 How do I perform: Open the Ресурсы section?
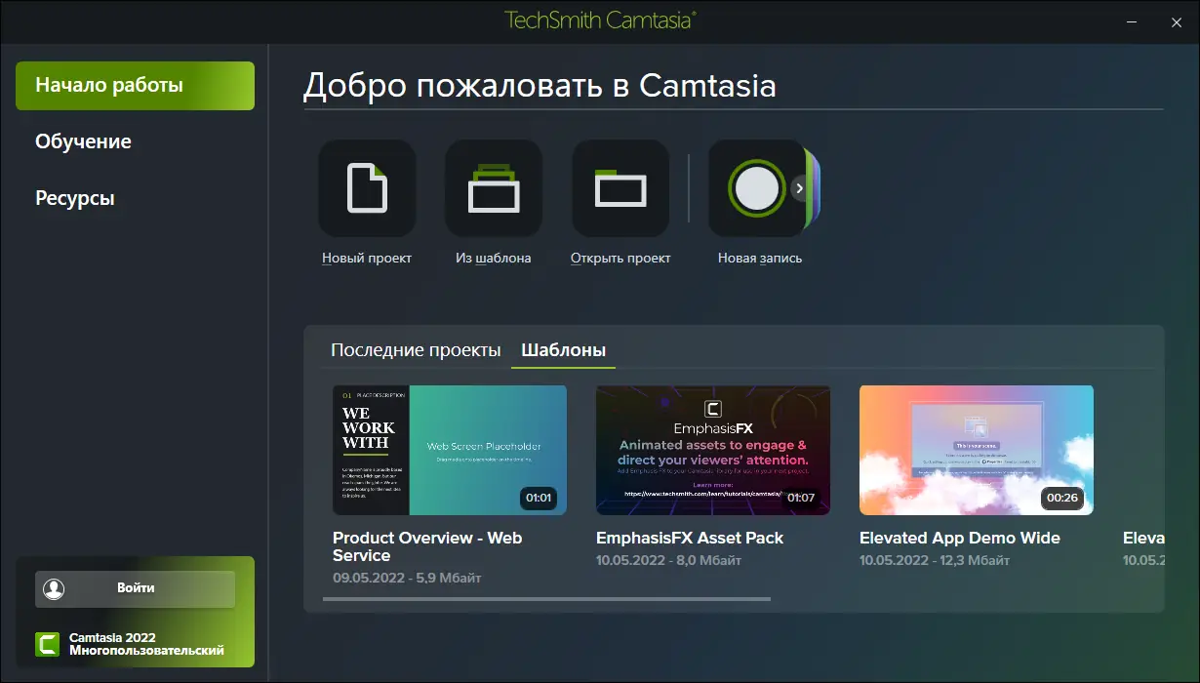click(x=74, y=197)
